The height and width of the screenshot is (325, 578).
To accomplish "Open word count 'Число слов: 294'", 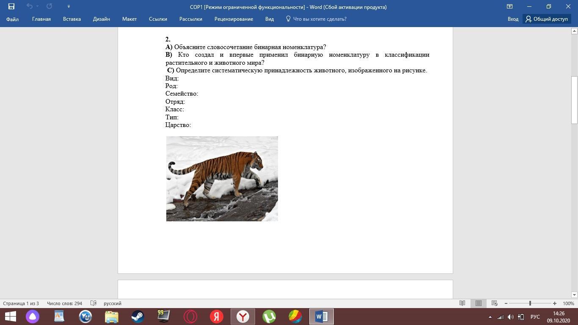I will [65, 303].
